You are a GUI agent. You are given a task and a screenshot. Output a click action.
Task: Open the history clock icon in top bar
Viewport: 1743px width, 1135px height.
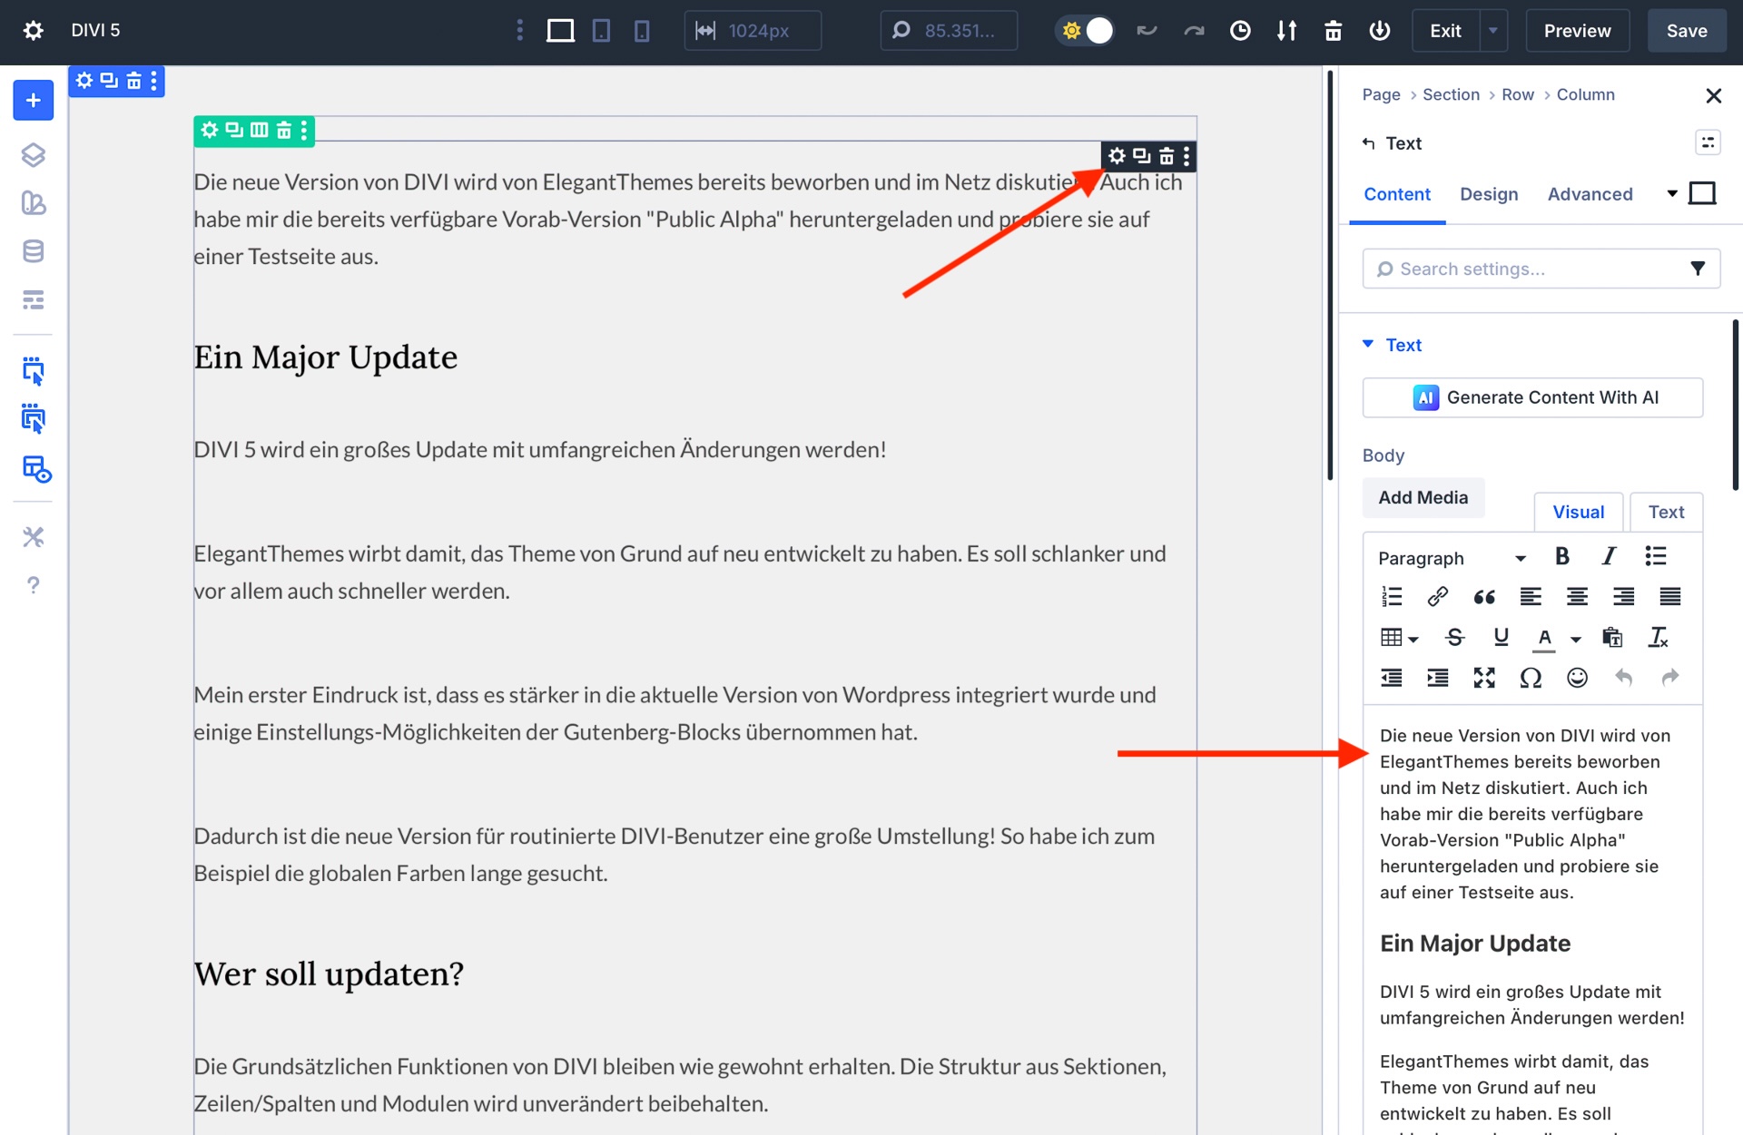click(1239, 31)
